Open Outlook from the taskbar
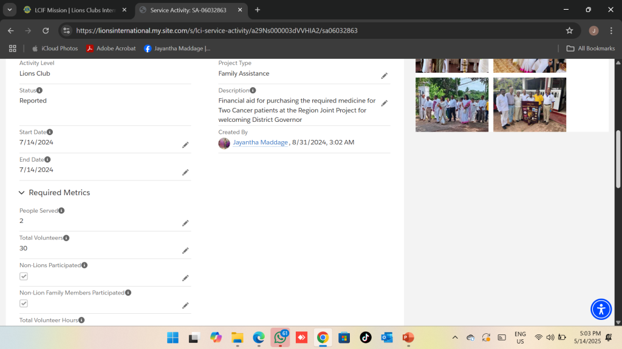Image resolution: width=622 pixels, height=349 pixels. click(387, 337)
